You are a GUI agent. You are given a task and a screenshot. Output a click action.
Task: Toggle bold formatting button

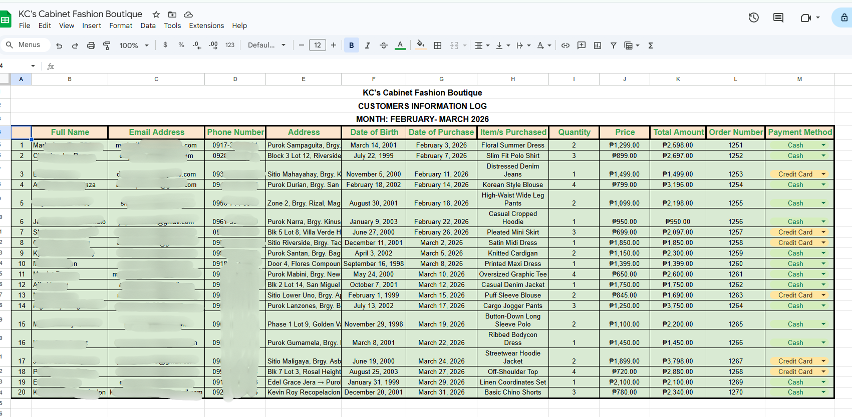click(x=352, y=45)
